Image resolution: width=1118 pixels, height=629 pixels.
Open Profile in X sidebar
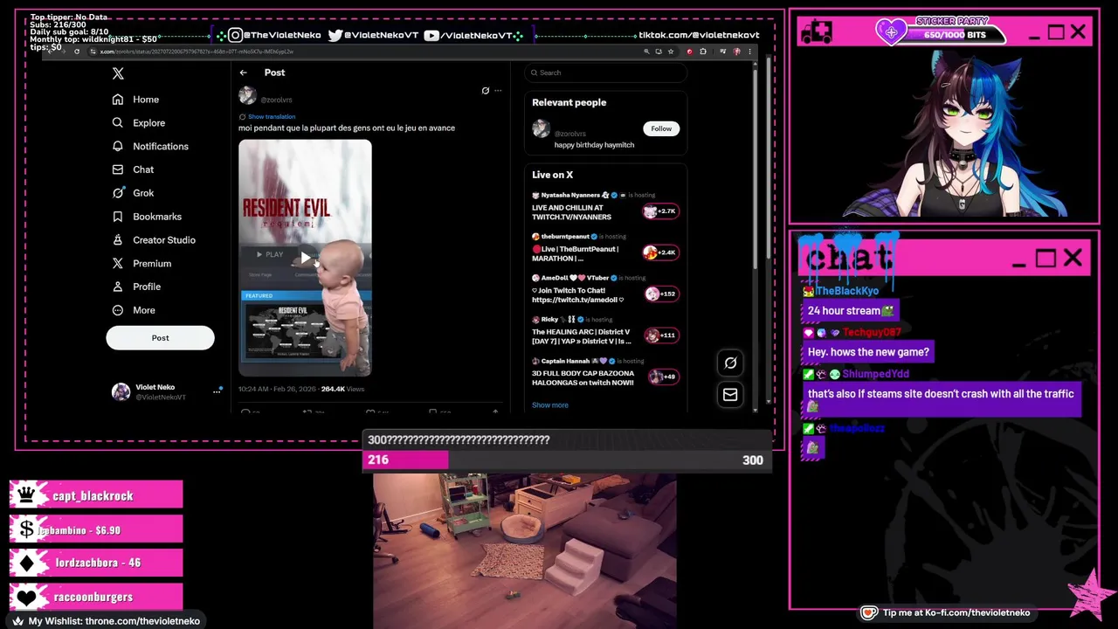point(135,287)
